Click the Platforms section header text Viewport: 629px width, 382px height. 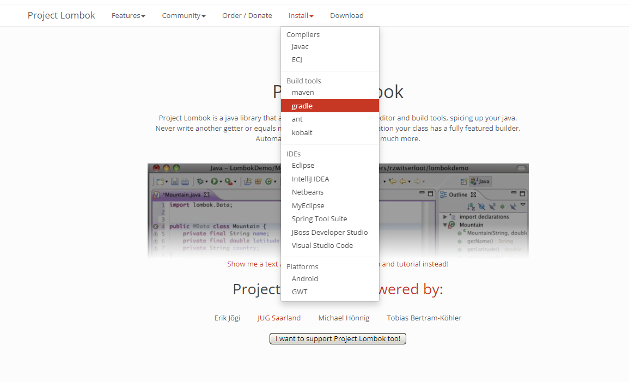point(302,266)
